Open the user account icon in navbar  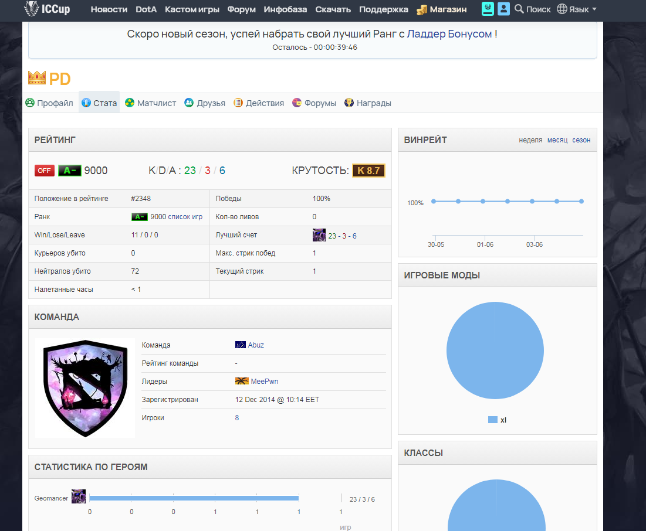point(503,9)
